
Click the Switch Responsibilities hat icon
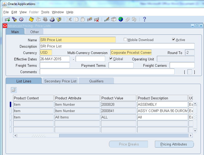45,19
